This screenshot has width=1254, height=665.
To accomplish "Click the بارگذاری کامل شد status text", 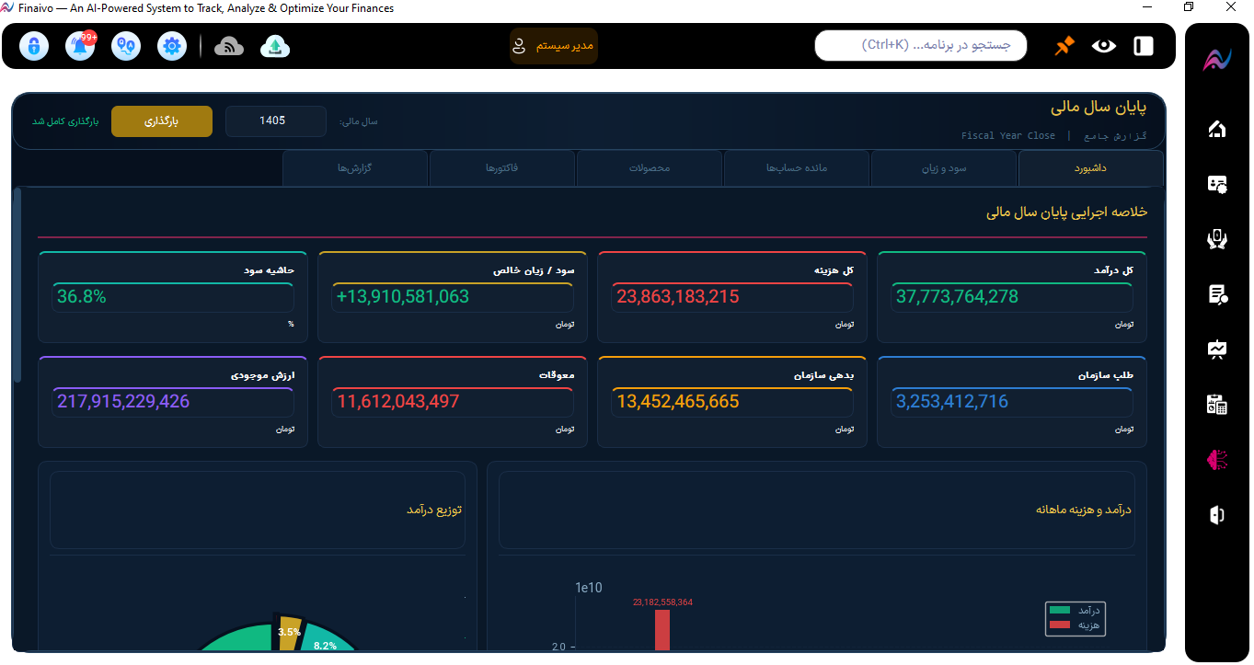I will (x=65, y=121).
